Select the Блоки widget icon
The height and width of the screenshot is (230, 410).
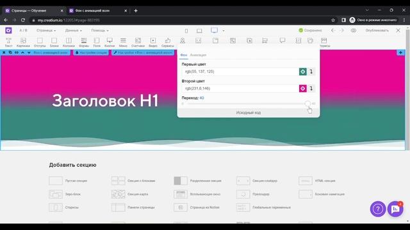click(54, 42)
